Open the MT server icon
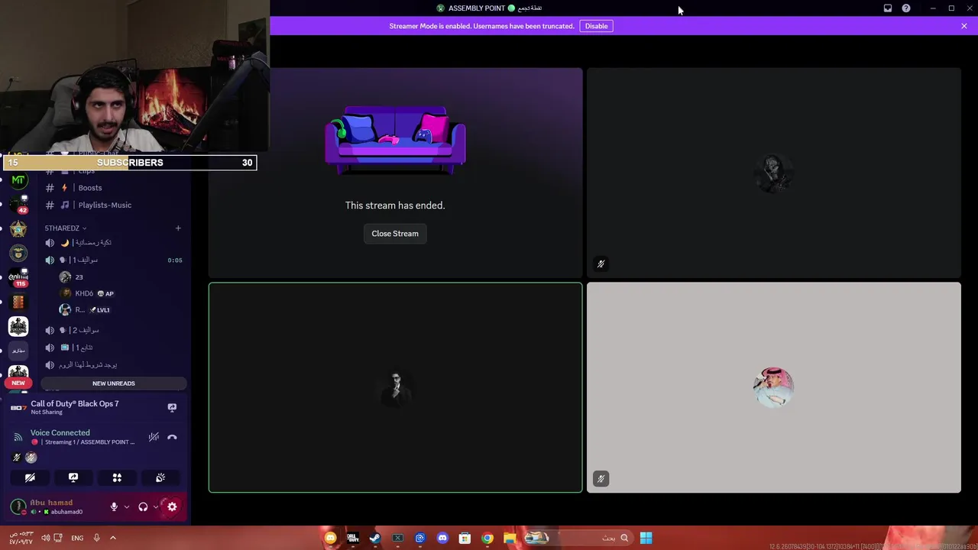 (18, 180)
